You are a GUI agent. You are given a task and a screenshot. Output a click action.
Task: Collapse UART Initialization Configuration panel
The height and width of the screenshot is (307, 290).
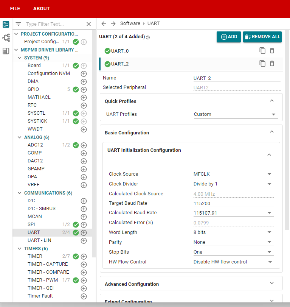point(269,155)
